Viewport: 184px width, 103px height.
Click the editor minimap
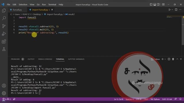coord(174,17)
